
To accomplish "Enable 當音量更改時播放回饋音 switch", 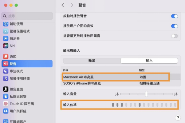I will [175, 36].
